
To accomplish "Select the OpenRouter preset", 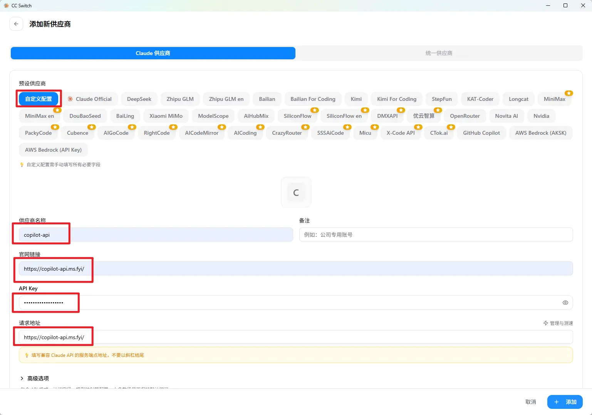I will [465, 116].
